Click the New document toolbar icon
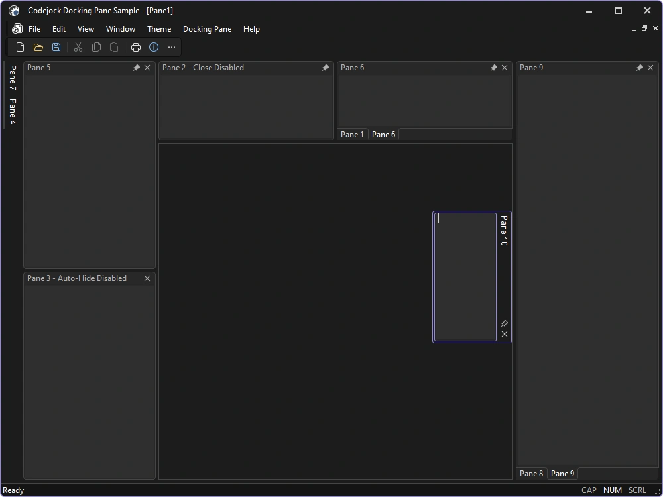The width and height of the screenshot is (663, 497). click(x=20, y=47)
